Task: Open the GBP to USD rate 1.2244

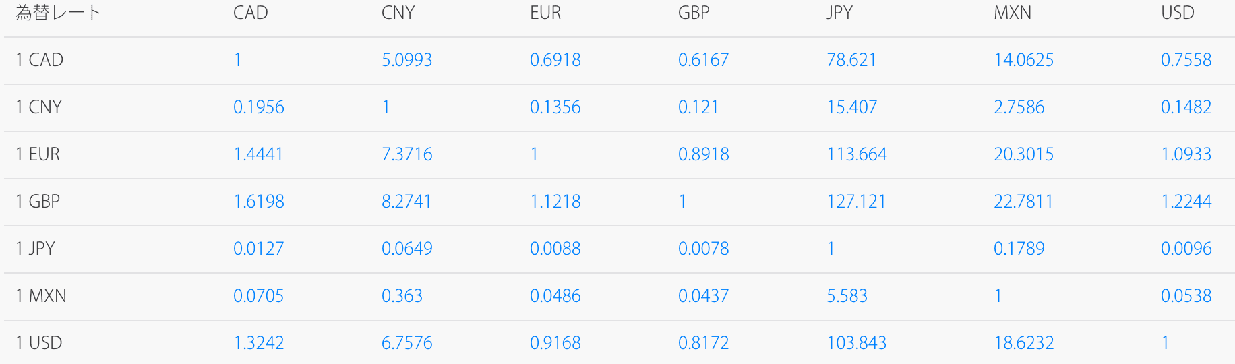Action: pos(1186,202)
